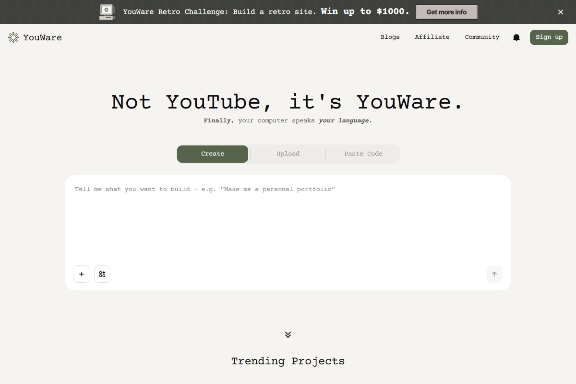The image size is (576, 384).
Task: Open the AI template picker icon
Action: tap(102, 274)
